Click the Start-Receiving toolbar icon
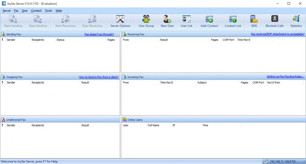This screenshot has height=164, width=306. (x=65, y=19)
